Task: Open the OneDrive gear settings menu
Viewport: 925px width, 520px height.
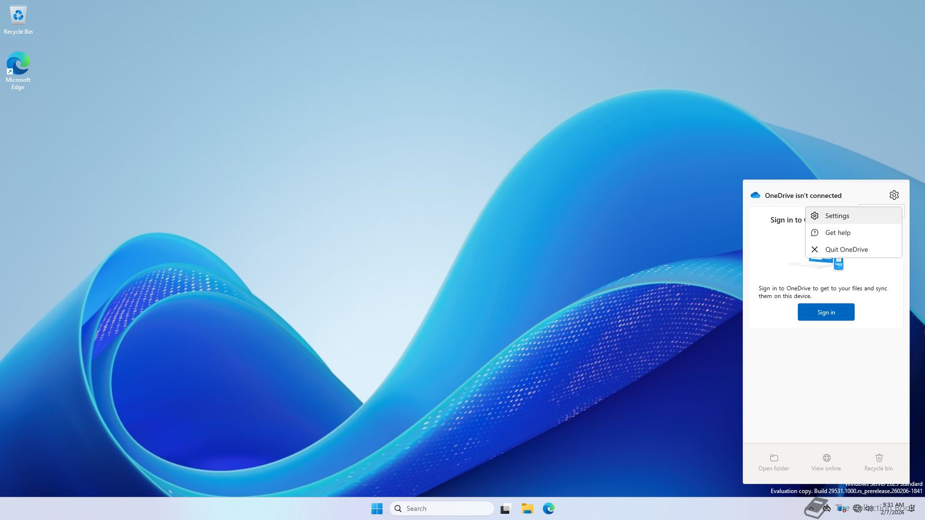Action: 894,195
